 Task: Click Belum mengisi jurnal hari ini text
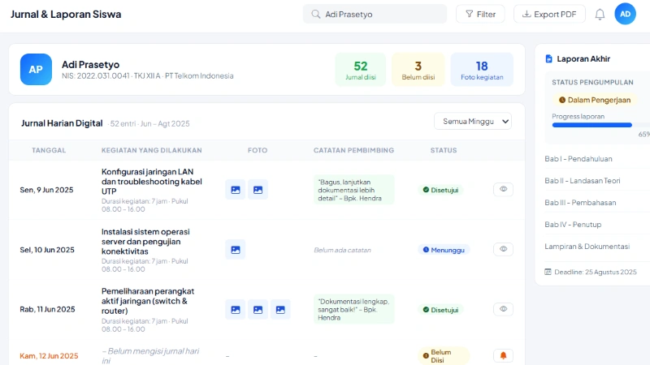pos(150,356)
